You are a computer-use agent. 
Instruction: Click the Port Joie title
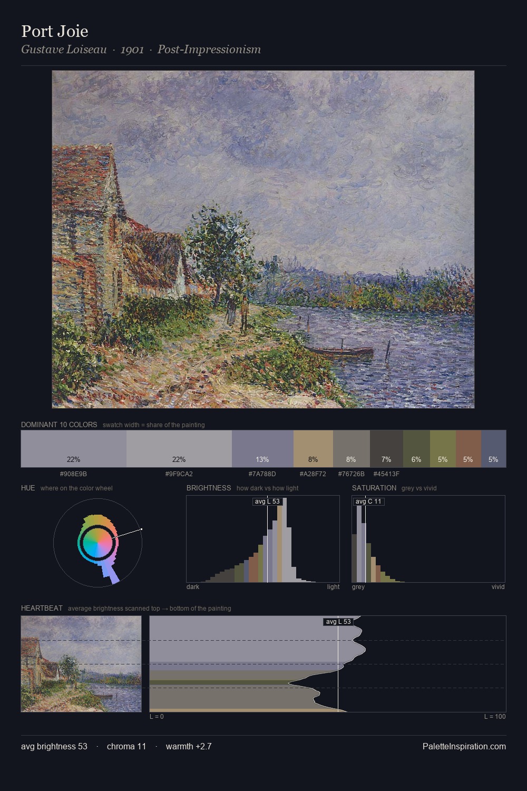[x=55, y=31]
